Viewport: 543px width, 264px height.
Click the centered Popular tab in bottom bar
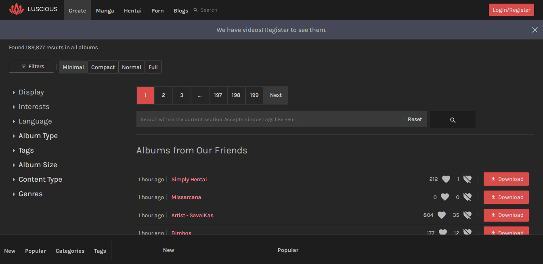pos(288,250)
